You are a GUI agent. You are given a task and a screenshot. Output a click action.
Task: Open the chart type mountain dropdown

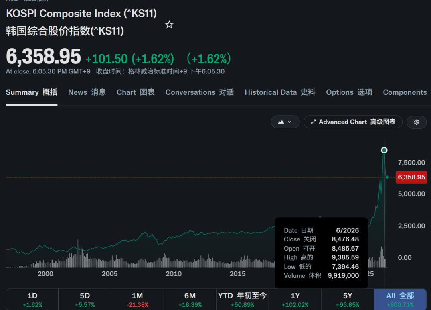coord(285,122)
